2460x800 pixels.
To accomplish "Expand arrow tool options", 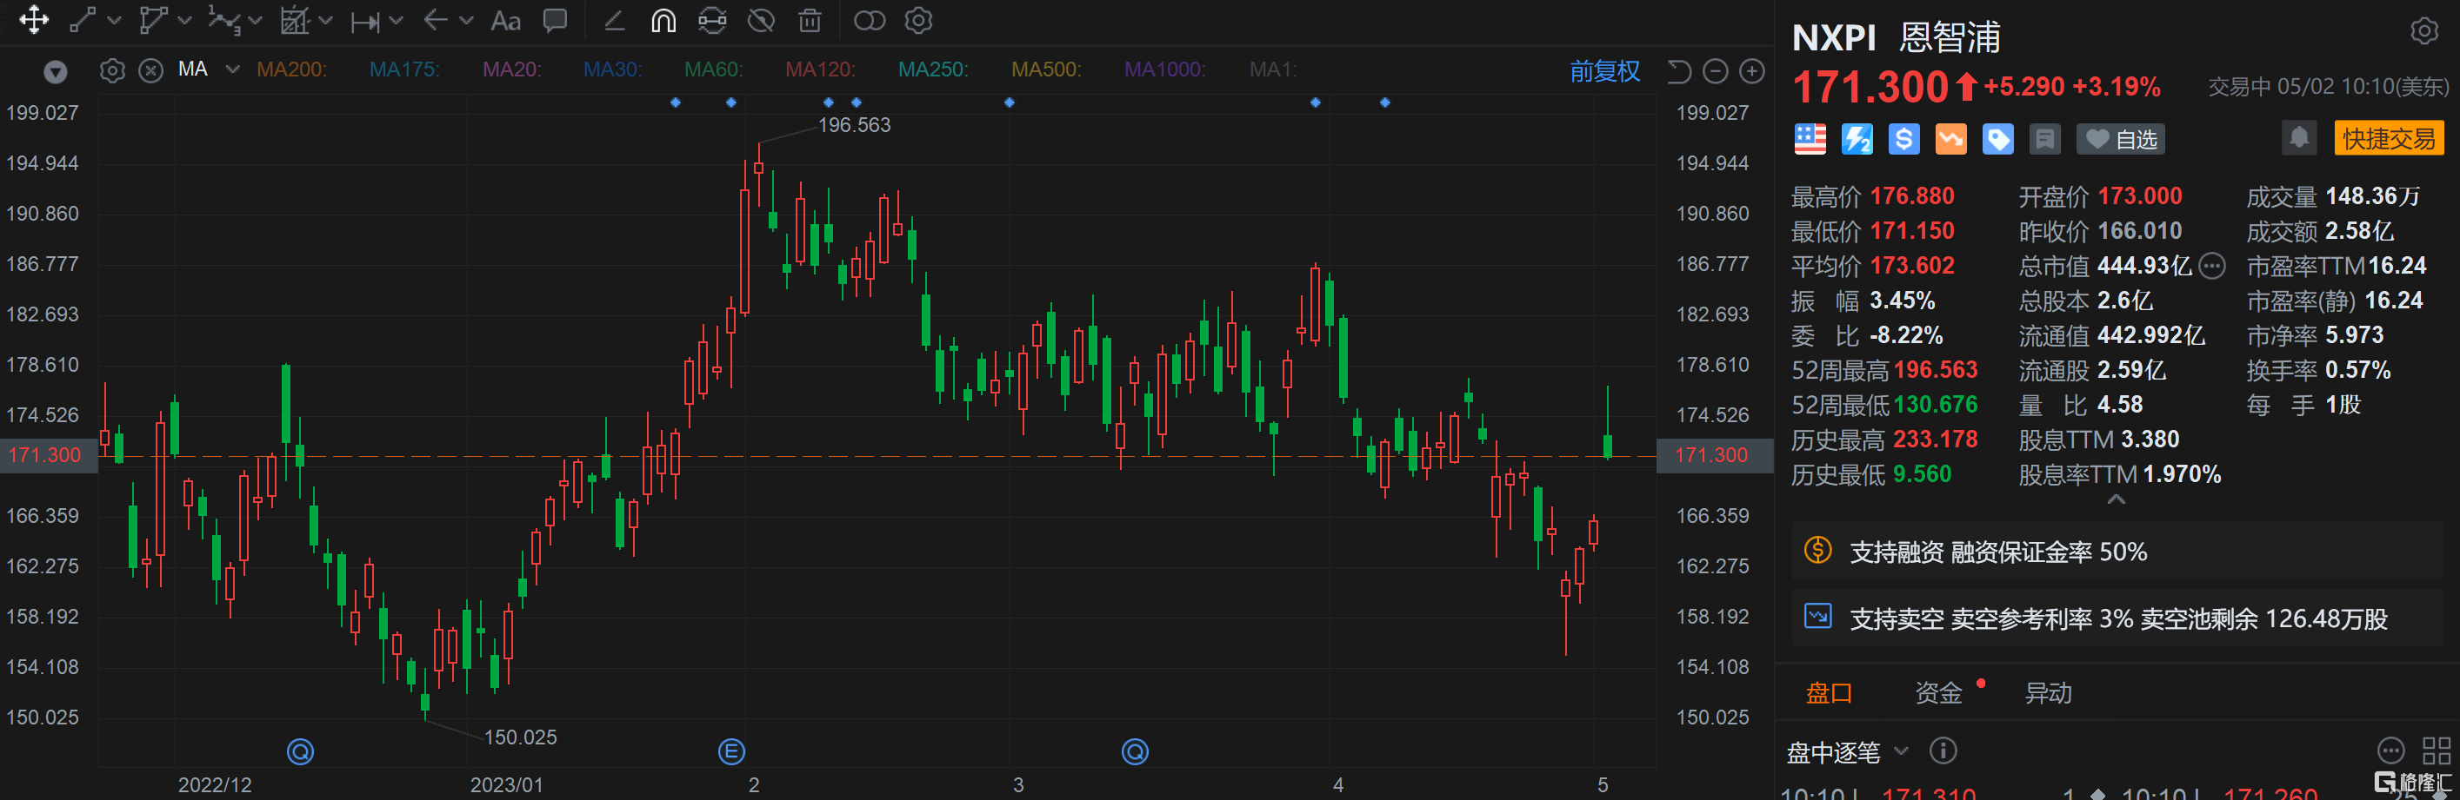I will (x=466, y=20).
